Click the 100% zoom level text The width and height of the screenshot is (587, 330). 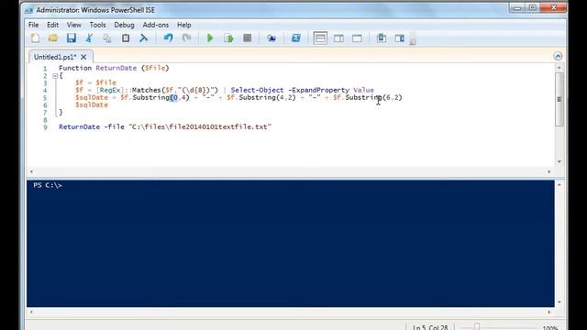(550, 328)
